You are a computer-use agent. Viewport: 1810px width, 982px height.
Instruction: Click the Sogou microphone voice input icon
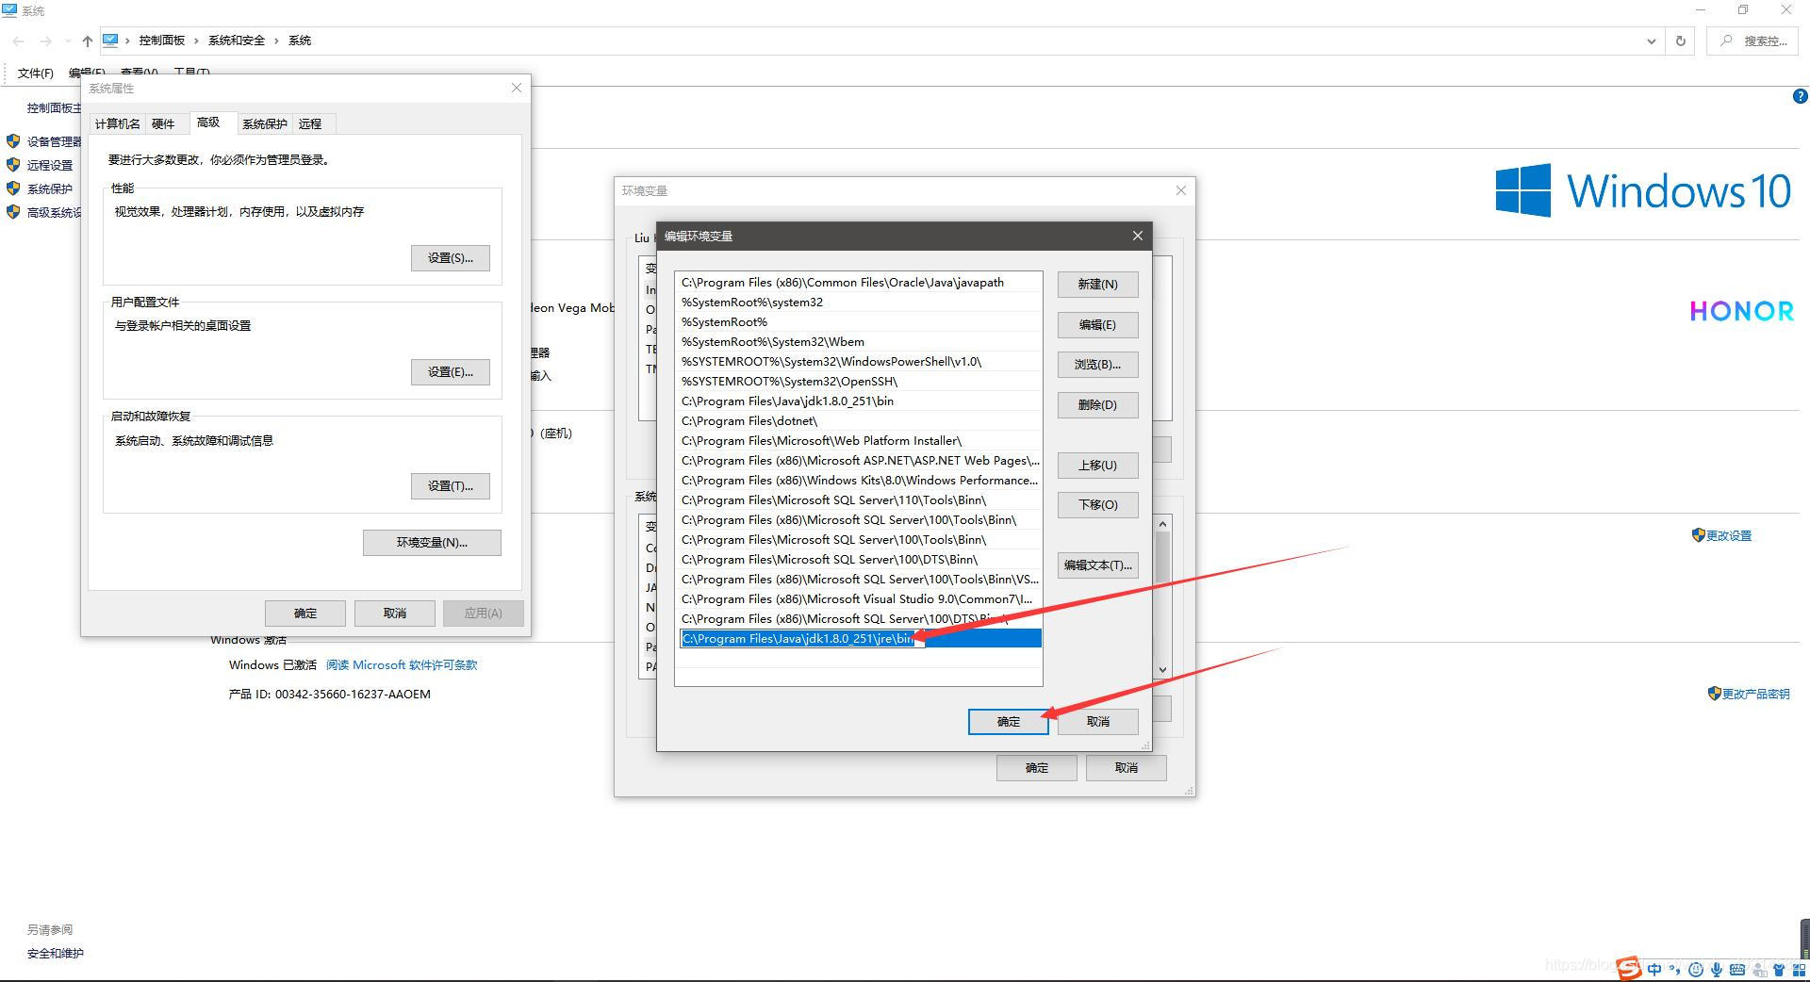[x=1717, y=969]
